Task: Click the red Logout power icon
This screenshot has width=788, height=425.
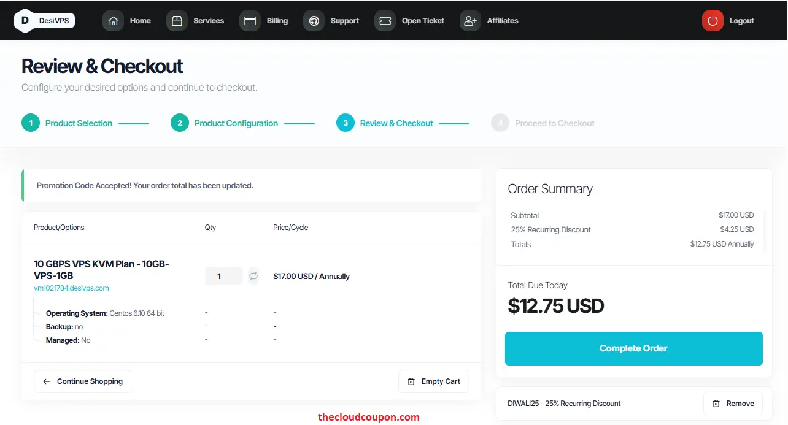Action: 712,20
